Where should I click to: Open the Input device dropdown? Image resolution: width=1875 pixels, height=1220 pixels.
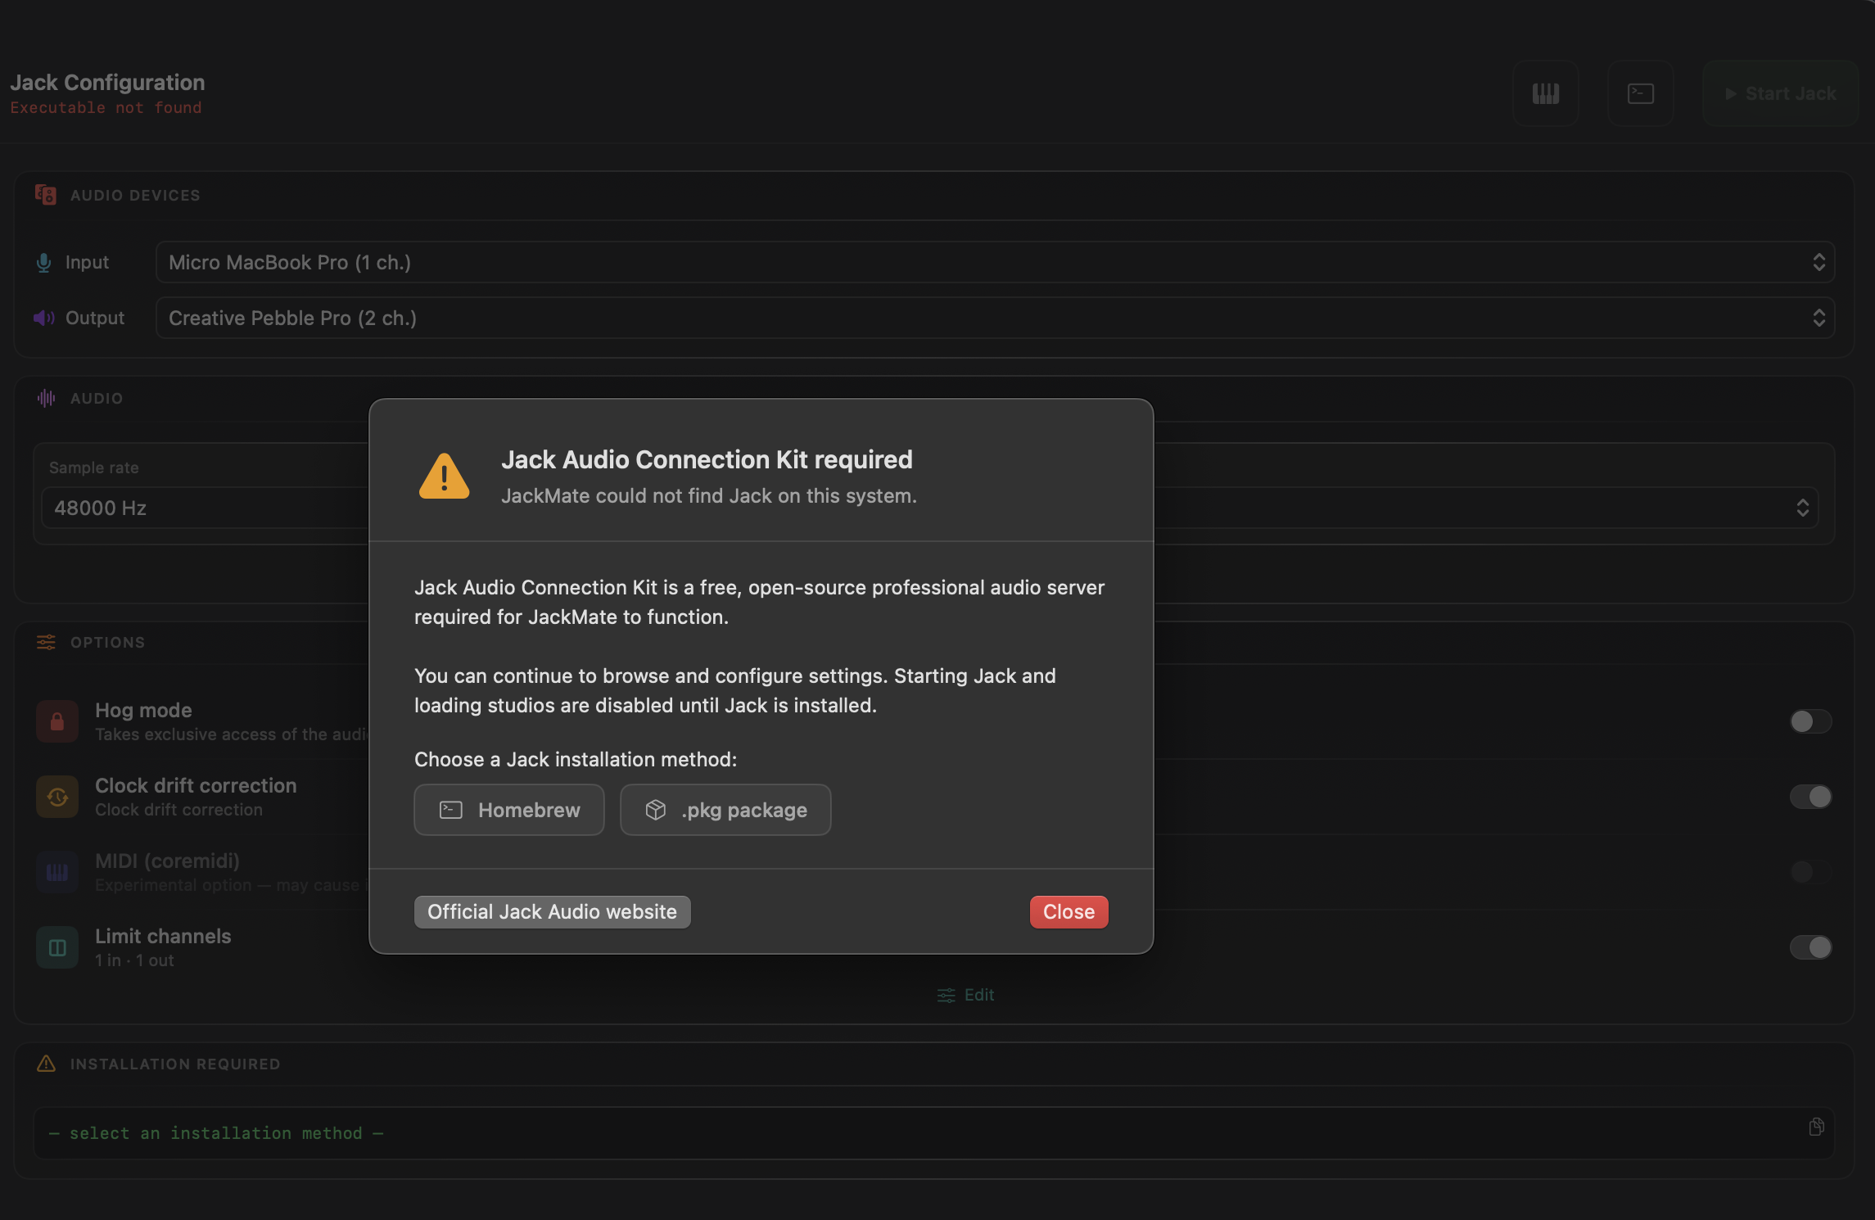[x=994, y=262]
